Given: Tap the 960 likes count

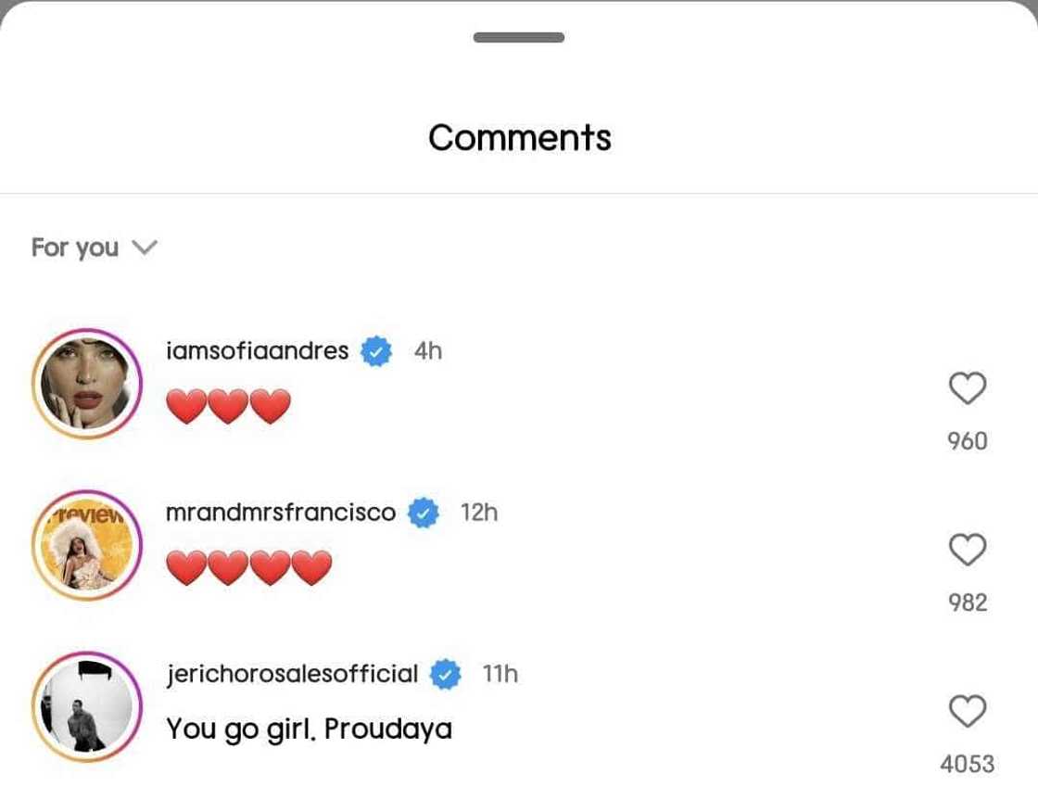Looking at the screenshot, I should click(968, 441).
